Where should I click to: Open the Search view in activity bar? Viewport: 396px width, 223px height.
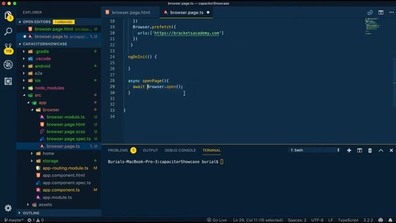[8, 32]
